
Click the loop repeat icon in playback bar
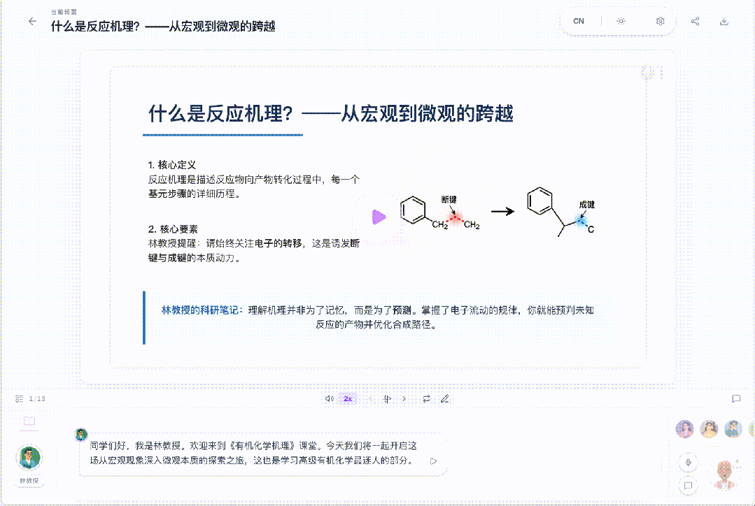(x=425, y=398)
